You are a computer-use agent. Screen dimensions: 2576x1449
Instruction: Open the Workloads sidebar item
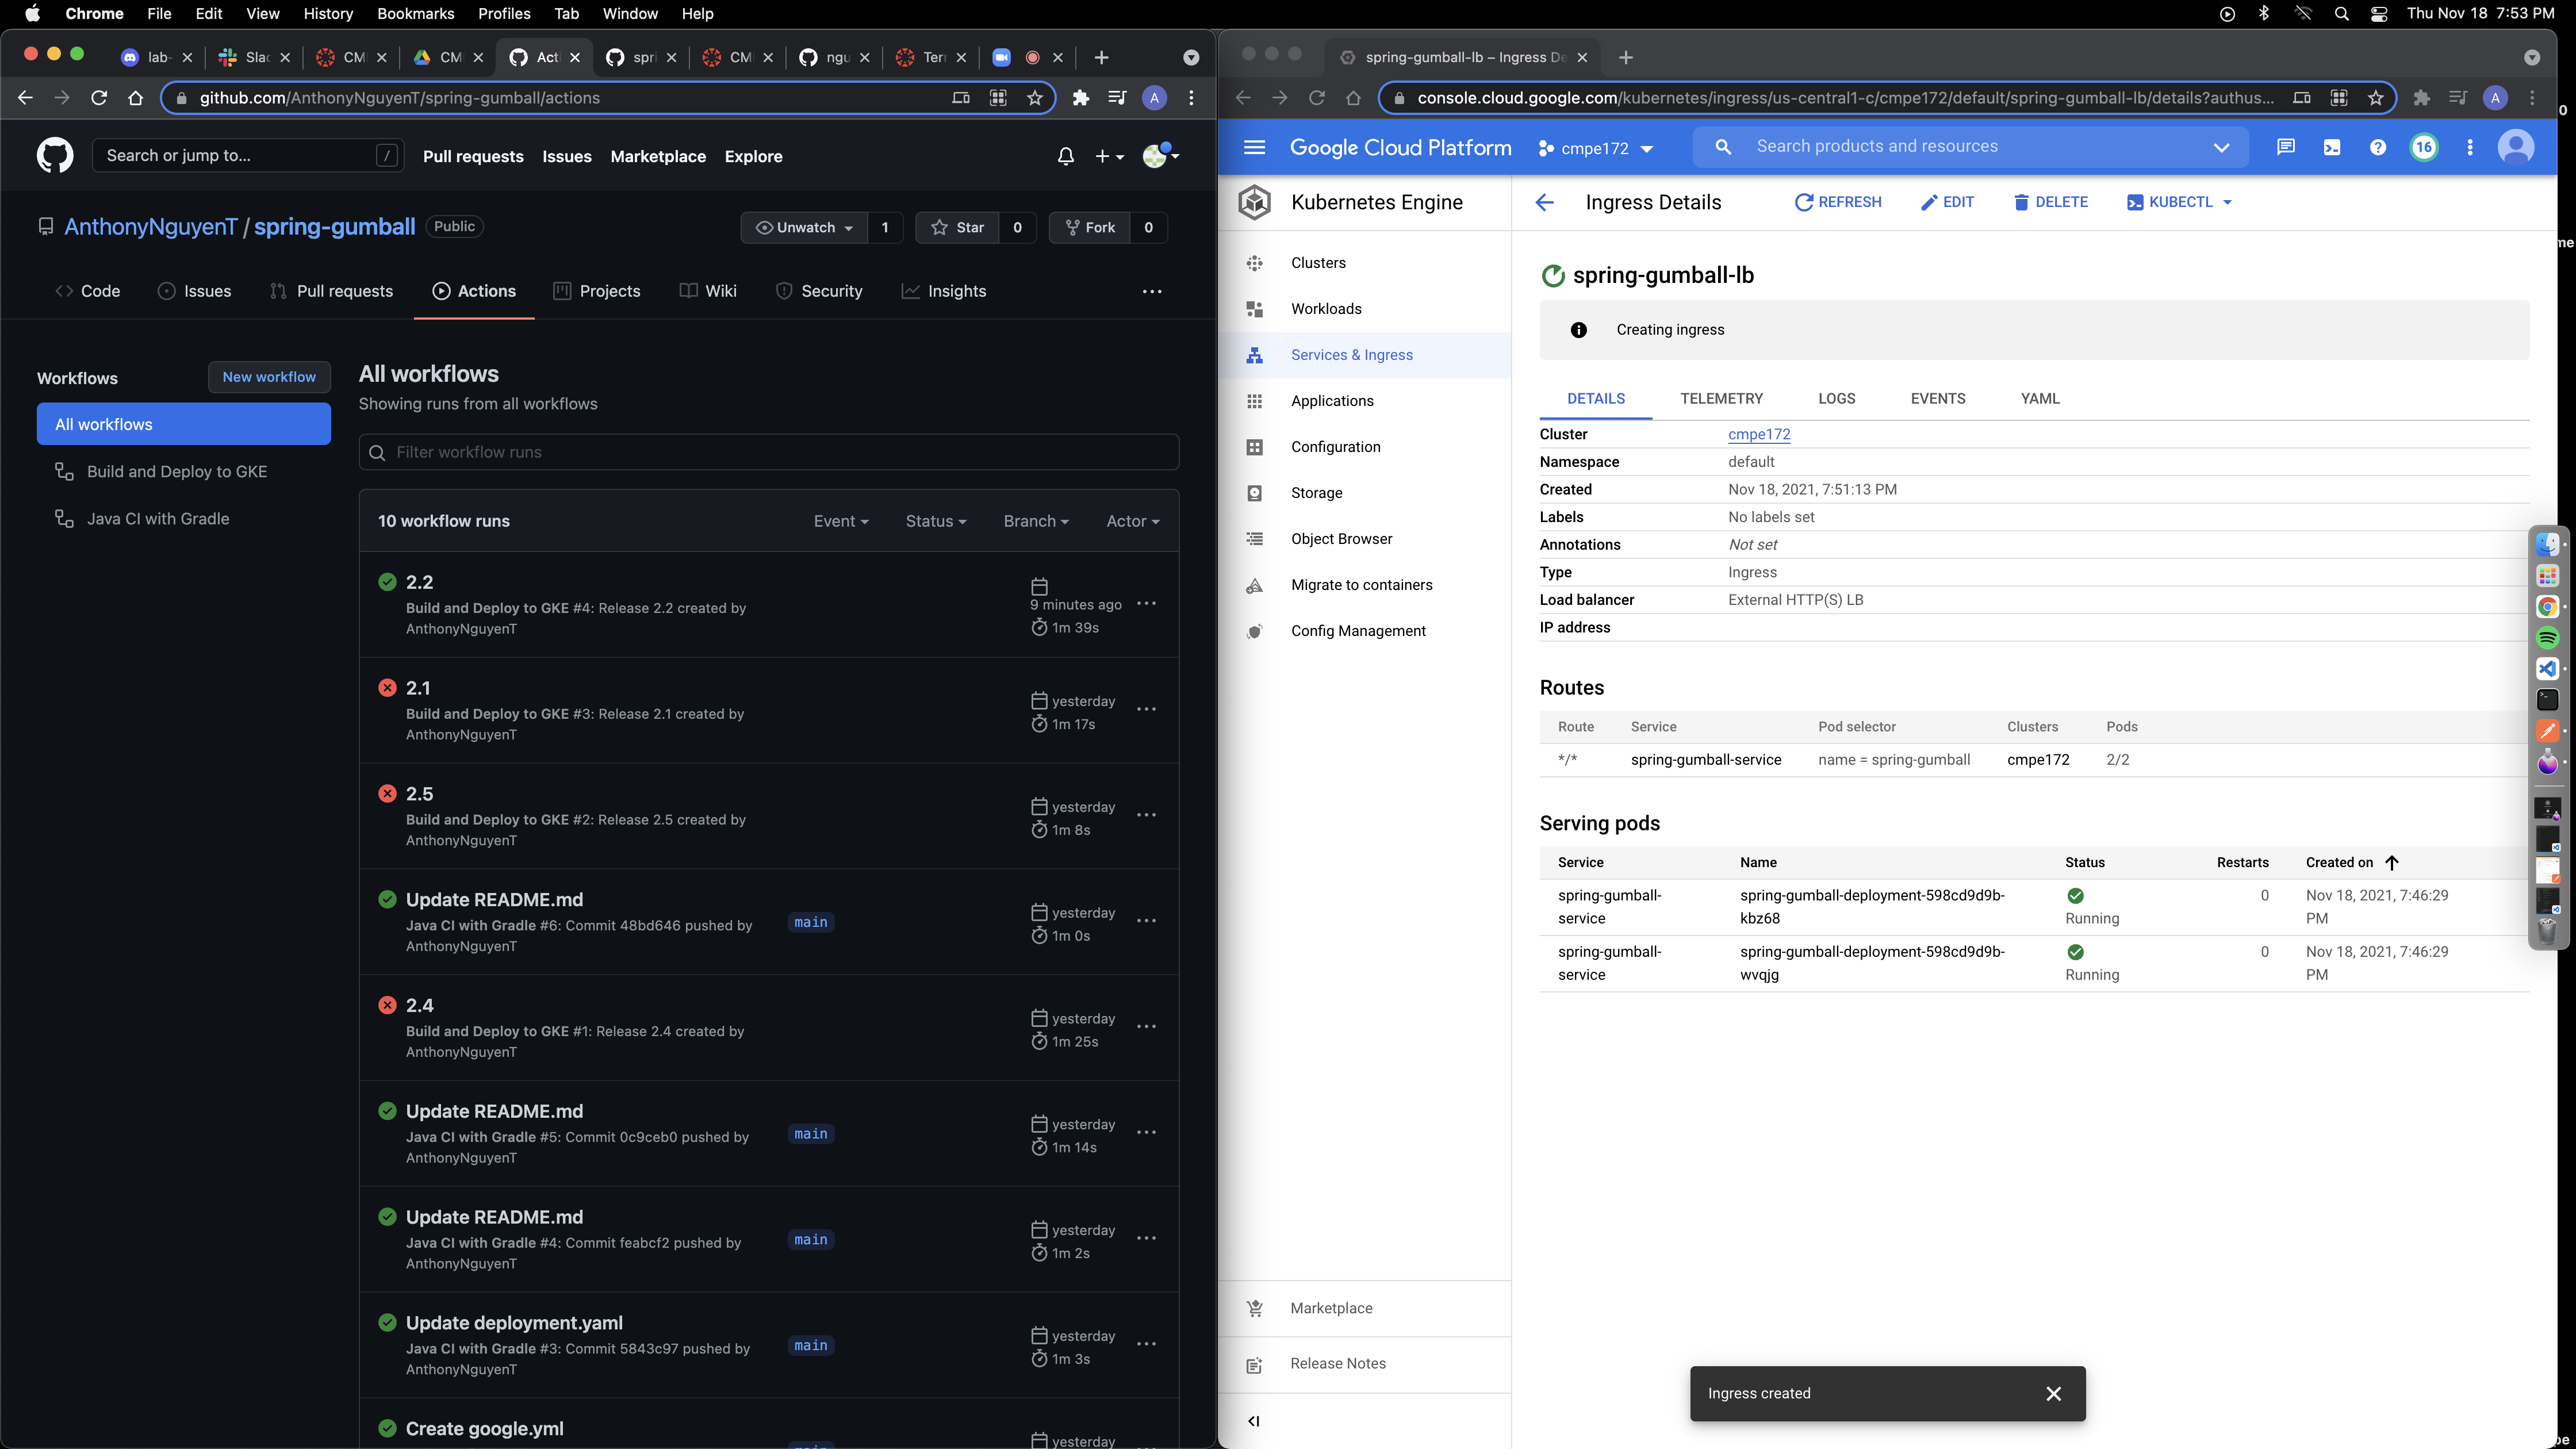1325,308
